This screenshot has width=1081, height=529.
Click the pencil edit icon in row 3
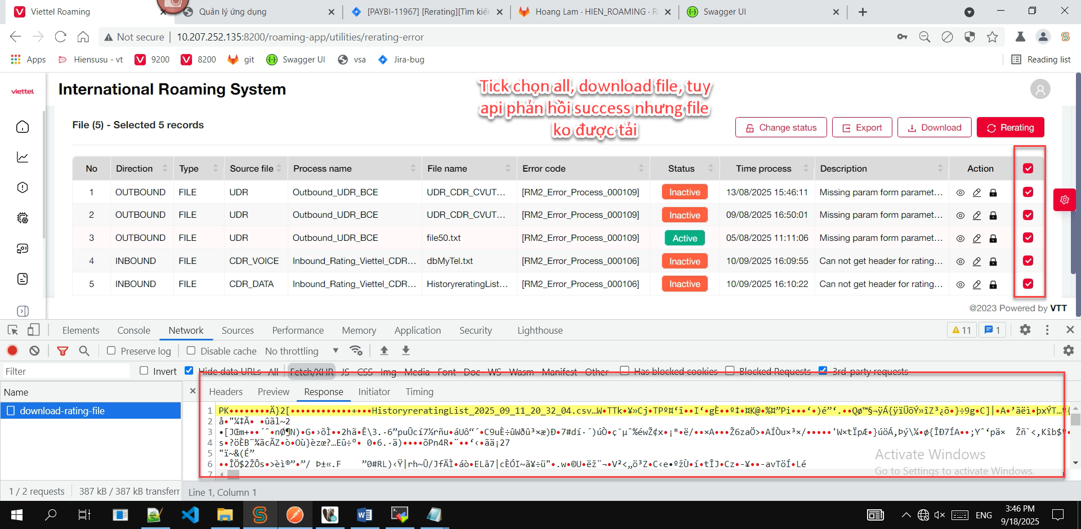pyautogui.click(x=977, y=239)
